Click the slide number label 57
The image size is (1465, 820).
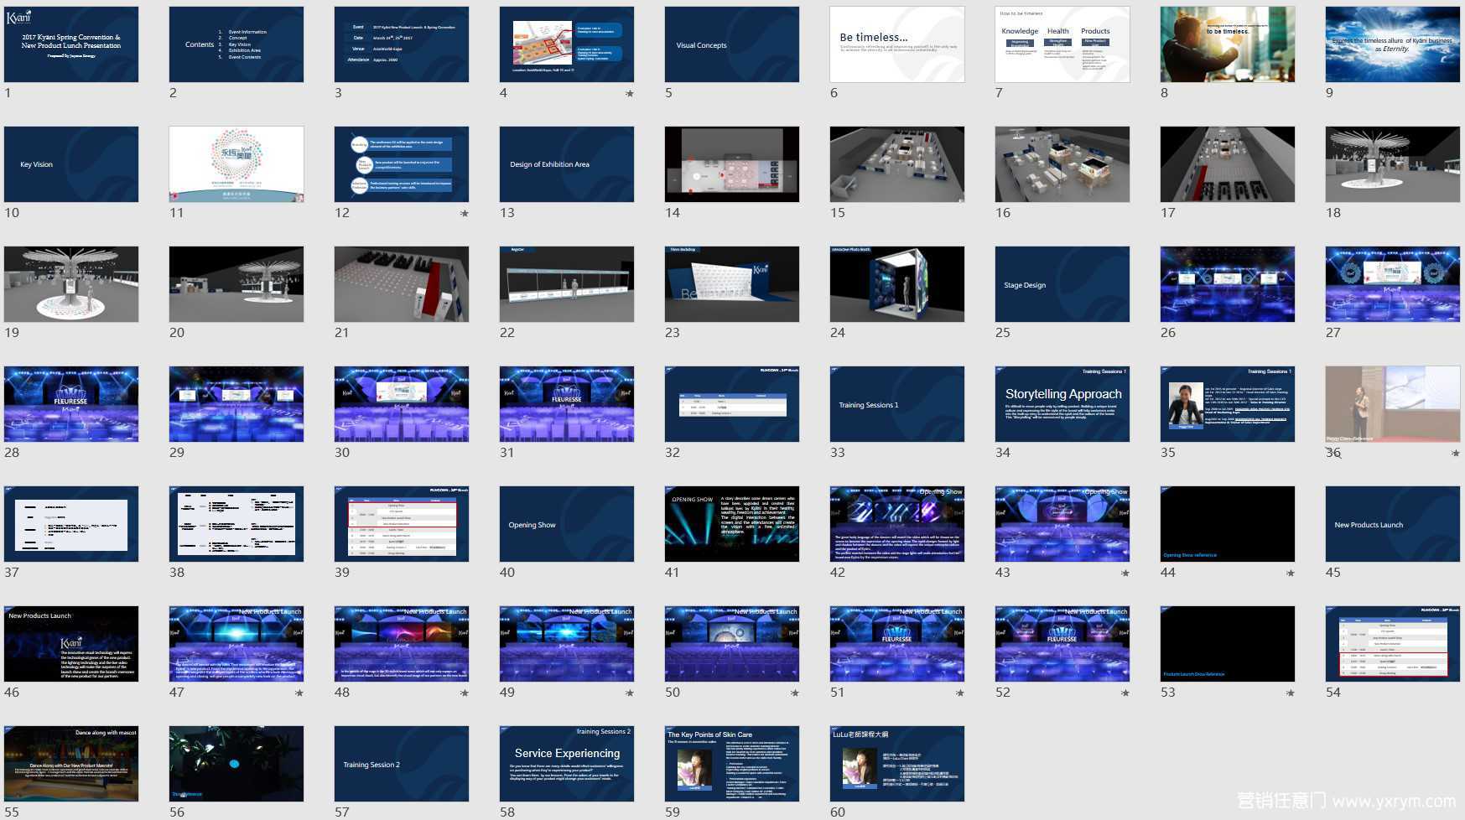342,812
